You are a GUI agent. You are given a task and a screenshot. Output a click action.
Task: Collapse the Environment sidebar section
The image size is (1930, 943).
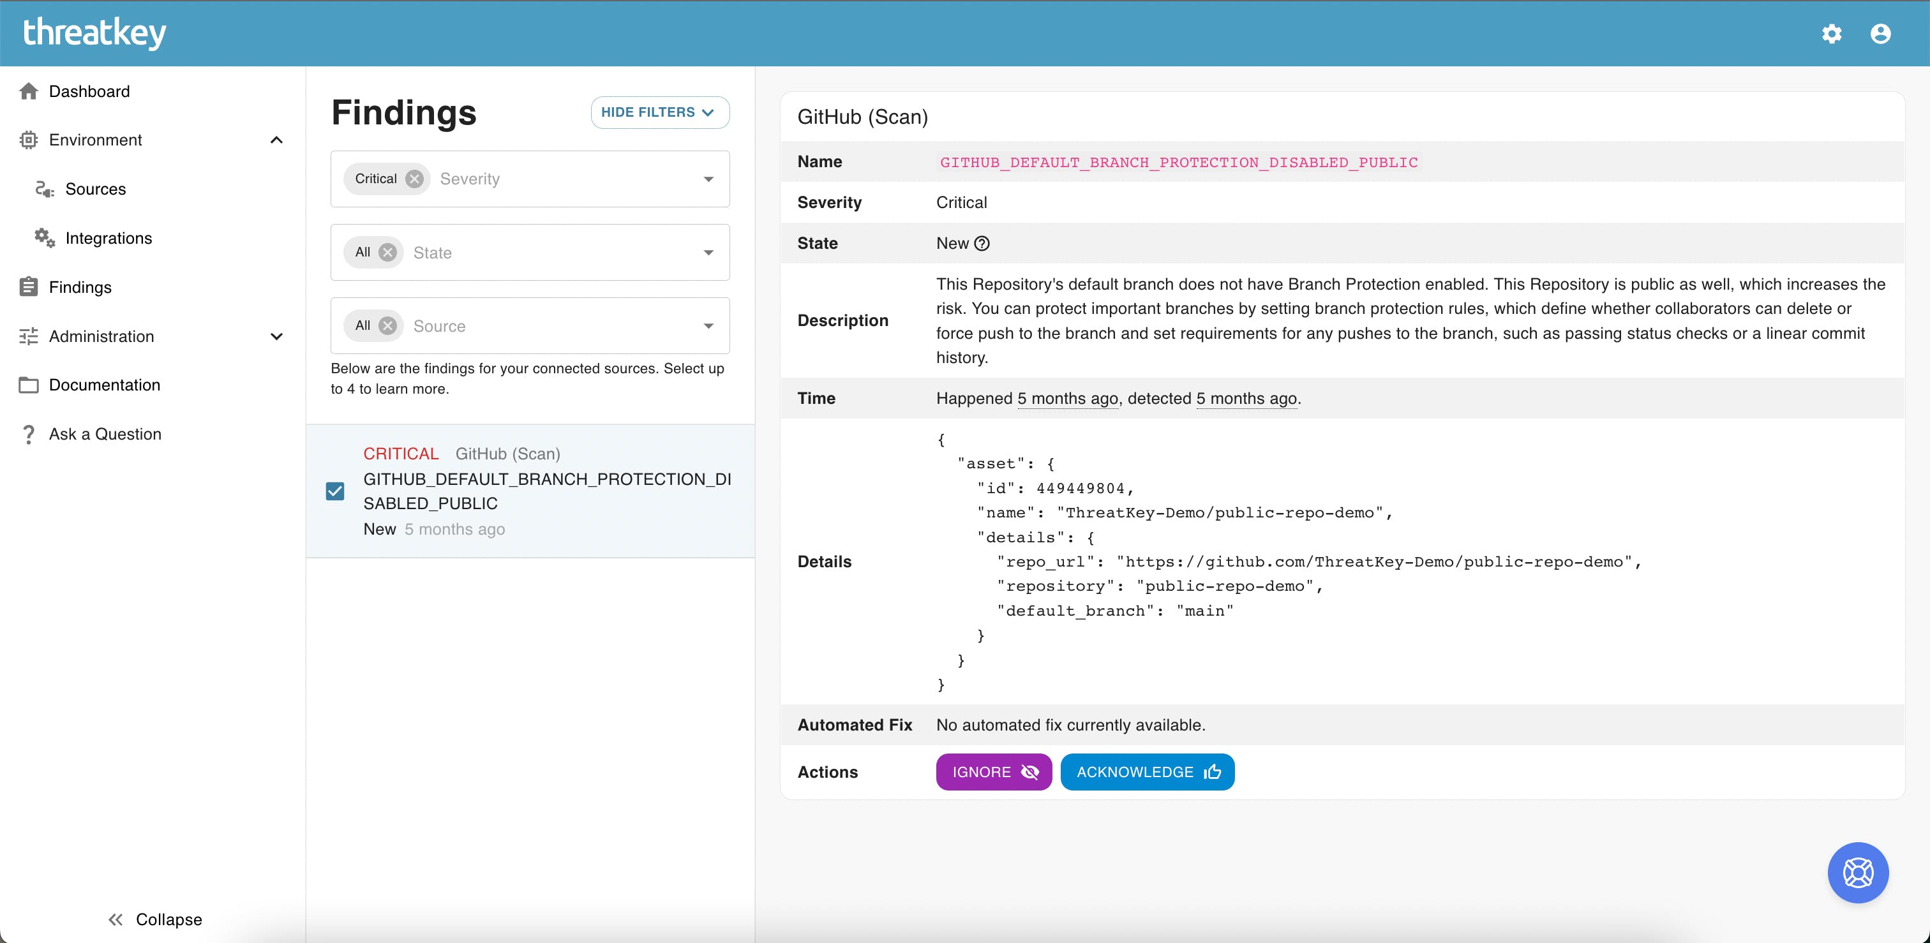[x=276, y=140]
